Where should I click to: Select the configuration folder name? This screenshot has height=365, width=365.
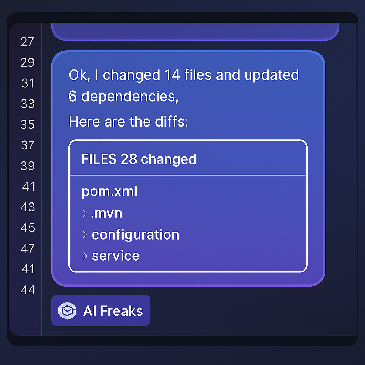click(x=135, y=235)
